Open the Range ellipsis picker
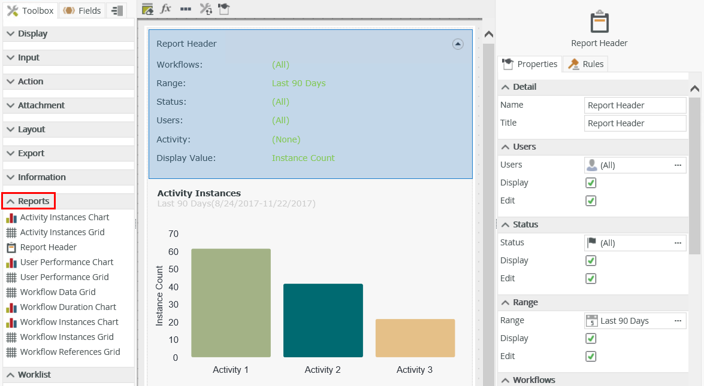Screen dimensions: 704x386 point(678,321)
